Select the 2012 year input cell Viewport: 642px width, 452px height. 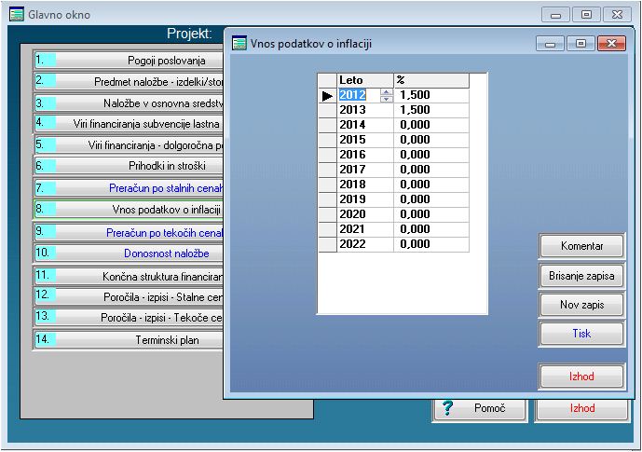(354, 95)
